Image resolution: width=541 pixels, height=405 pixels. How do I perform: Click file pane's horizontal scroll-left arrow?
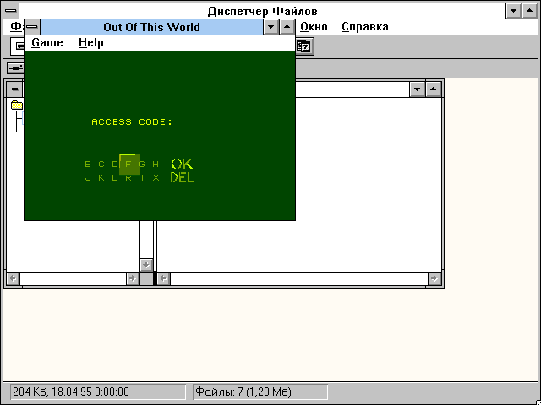click(x=163, y=278)
